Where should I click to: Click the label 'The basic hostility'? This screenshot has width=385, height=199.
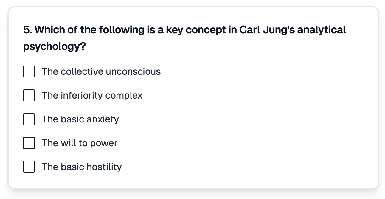[x=82, y=167]
